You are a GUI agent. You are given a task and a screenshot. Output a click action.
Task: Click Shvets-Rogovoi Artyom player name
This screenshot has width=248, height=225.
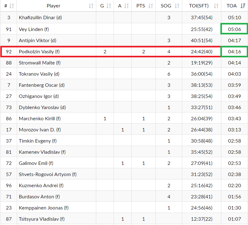(x=47, y=174)
